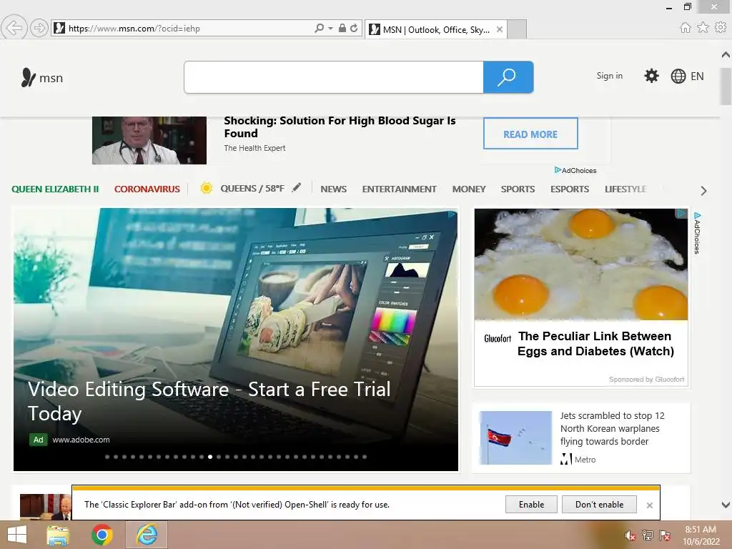Select the highlighted active carousel dot
732x549 pixels.
tap(210, 457)
